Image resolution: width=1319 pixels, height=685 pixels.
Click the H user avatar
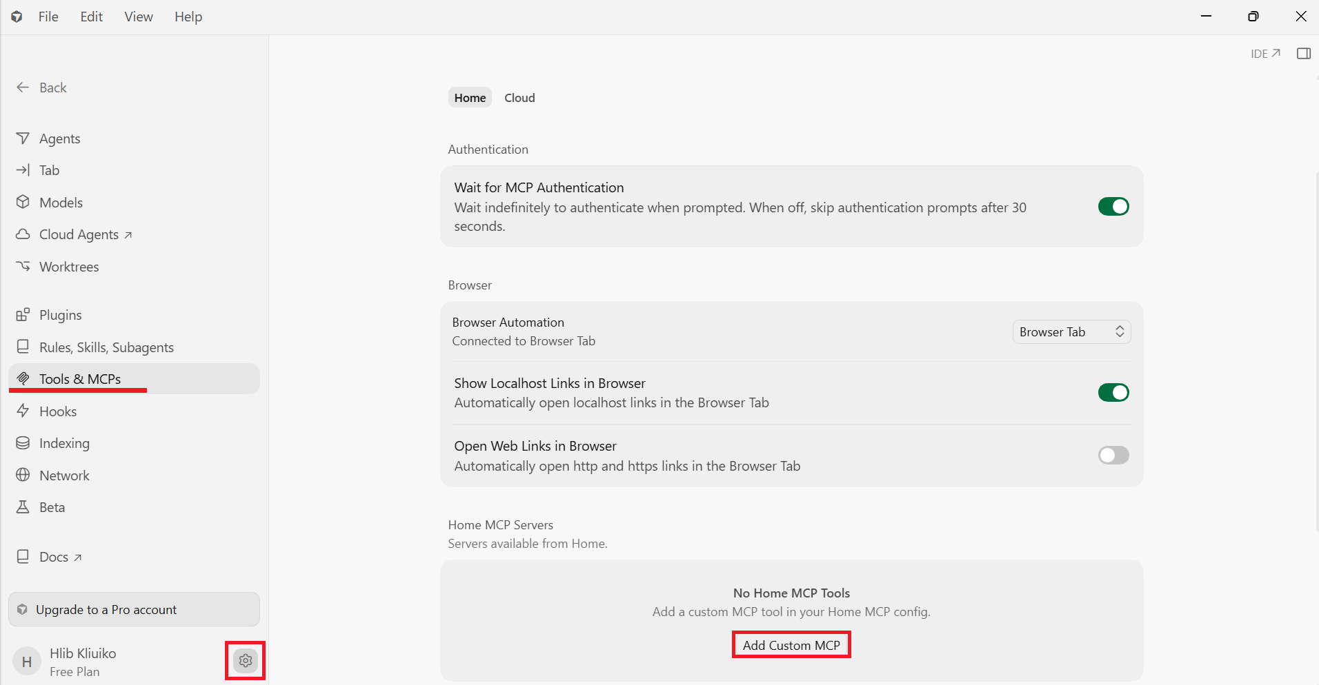point(27,662)
